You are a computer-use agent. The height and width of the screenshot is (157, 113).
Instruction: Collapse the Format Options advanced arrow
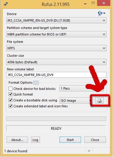36,83
